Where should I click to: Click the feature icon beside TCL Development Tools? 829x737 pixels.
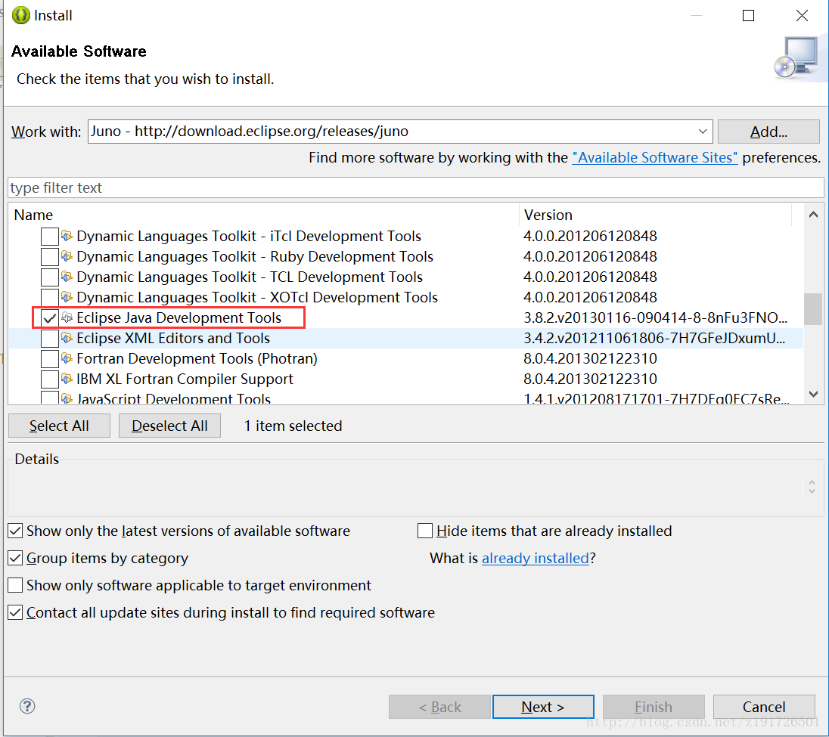coord(67,277)
